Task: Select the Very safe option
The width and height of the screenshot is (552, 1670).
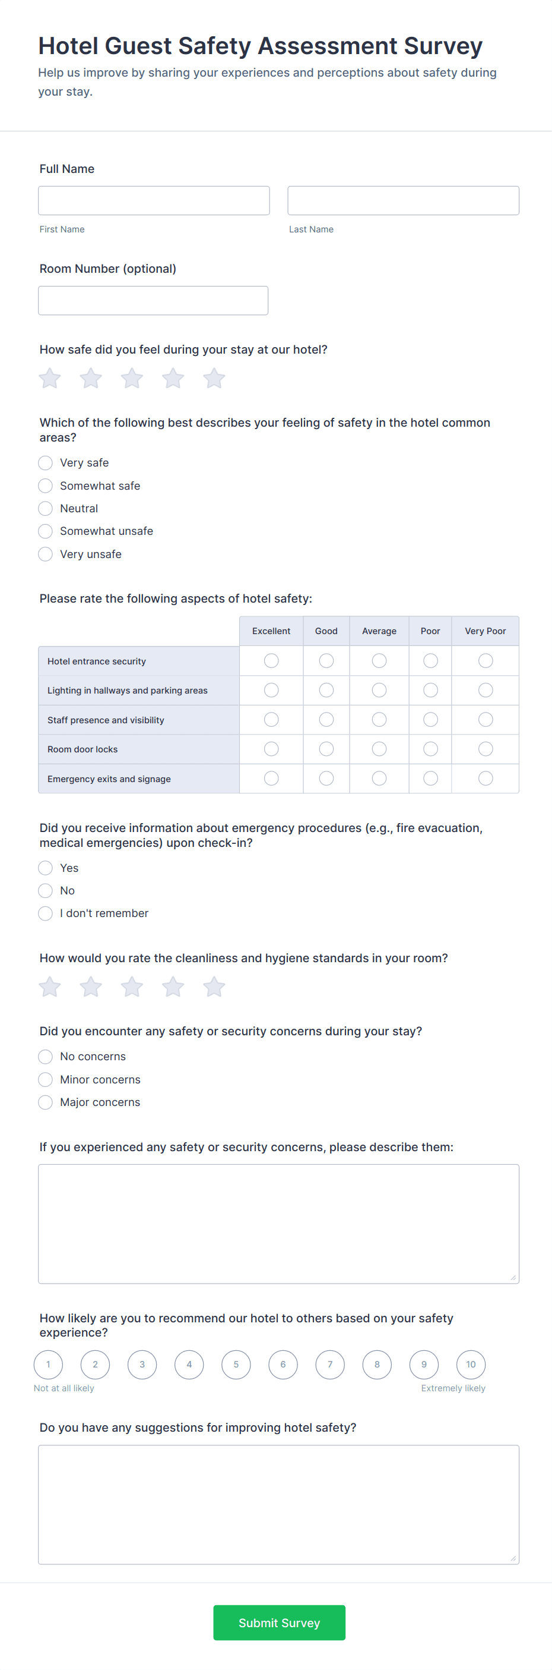Action: click(45, 462)
